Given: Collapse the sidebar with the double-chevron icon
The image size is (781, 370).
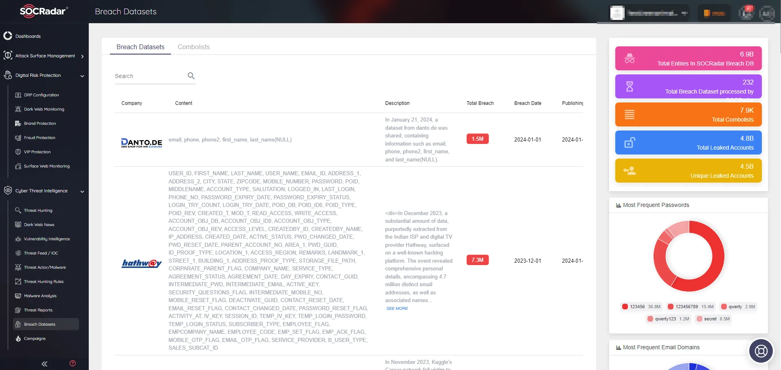Looking at the screenshot, I should pos(44,364).
